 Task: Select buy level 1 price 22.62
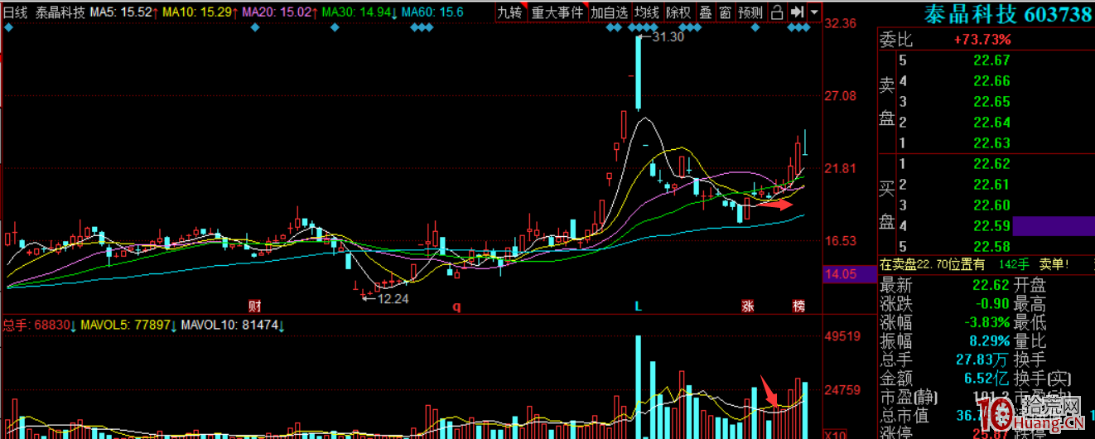pos(991,164)
